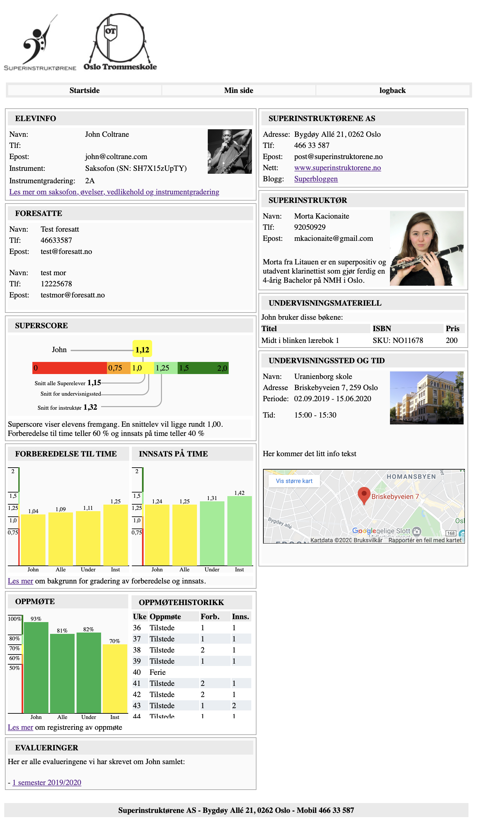Open the Min side menu item
Viewport: 477px width, 824px height.
[x=238, y=90]
